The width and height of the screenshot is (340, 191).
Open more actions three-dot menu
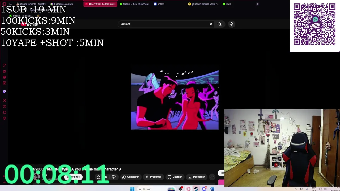pyautogui.click(x=212, y=177)
